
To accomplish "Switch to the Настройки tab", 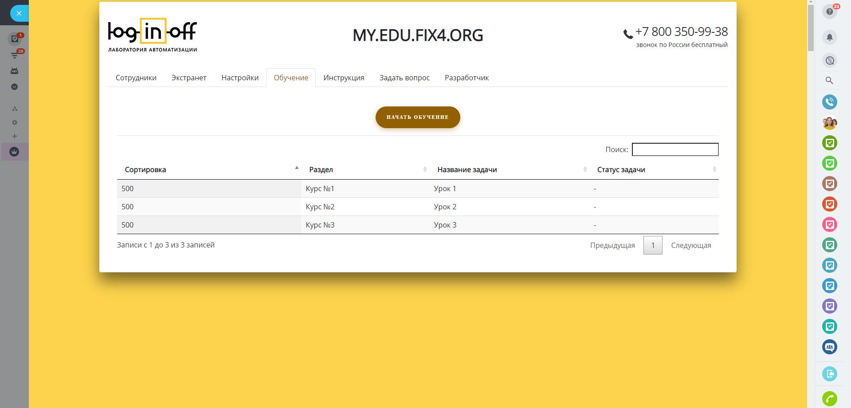I will click(240, 78).
